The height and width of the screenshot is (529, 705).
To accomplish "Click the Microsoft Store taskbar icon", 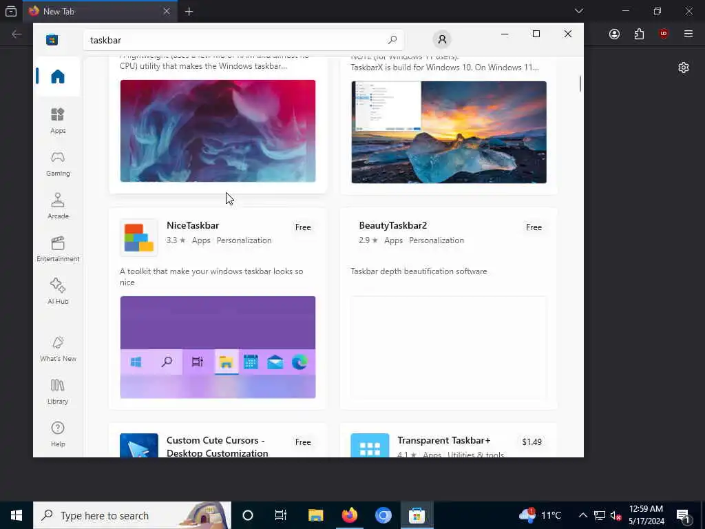I will [x=417, y=515].
